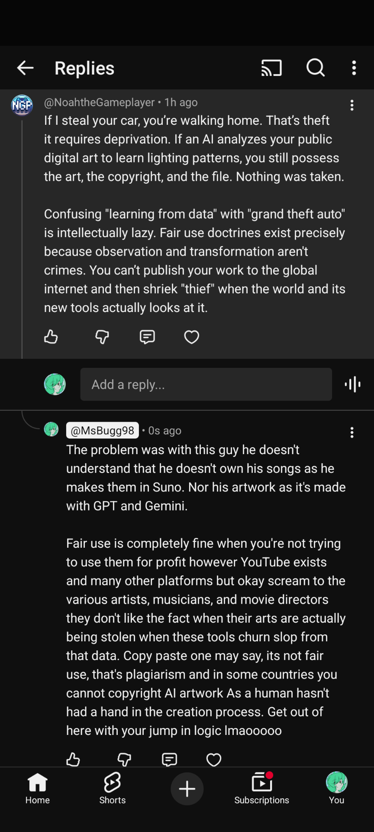This screenshot has width=374, height=832.
Task: Go back using the arrow icon
Action: [x=25, y=68]
